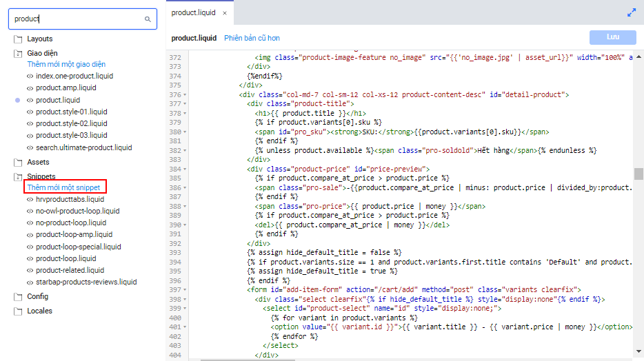The height and width of the screenshot is (361, 644).
Task: Click the Config folder icon
Action: [18, 297]
